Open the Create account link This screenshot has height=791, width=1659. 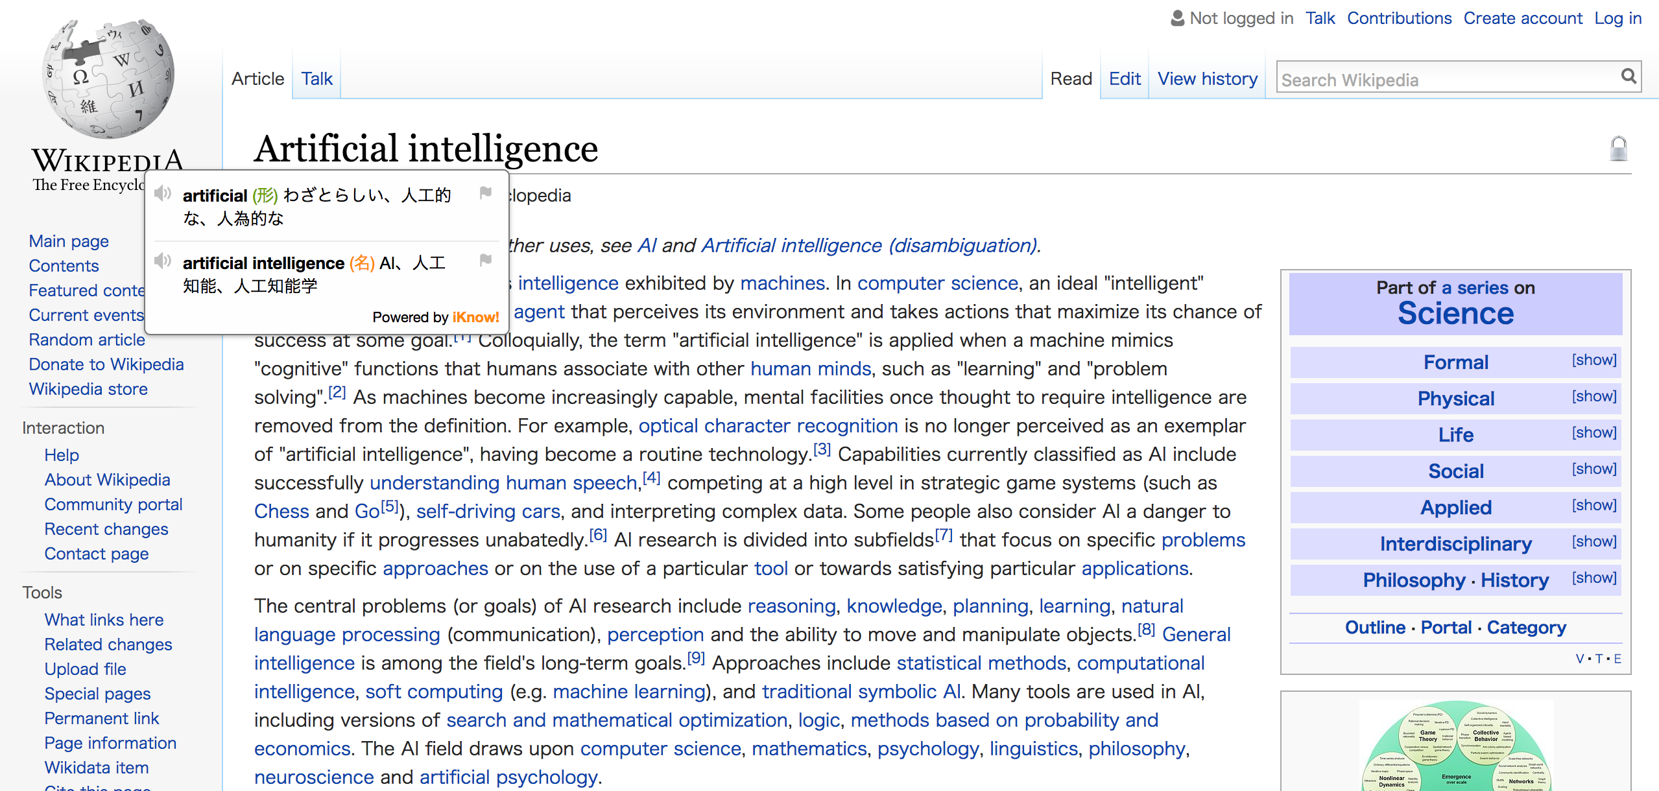pos(1522,18)
